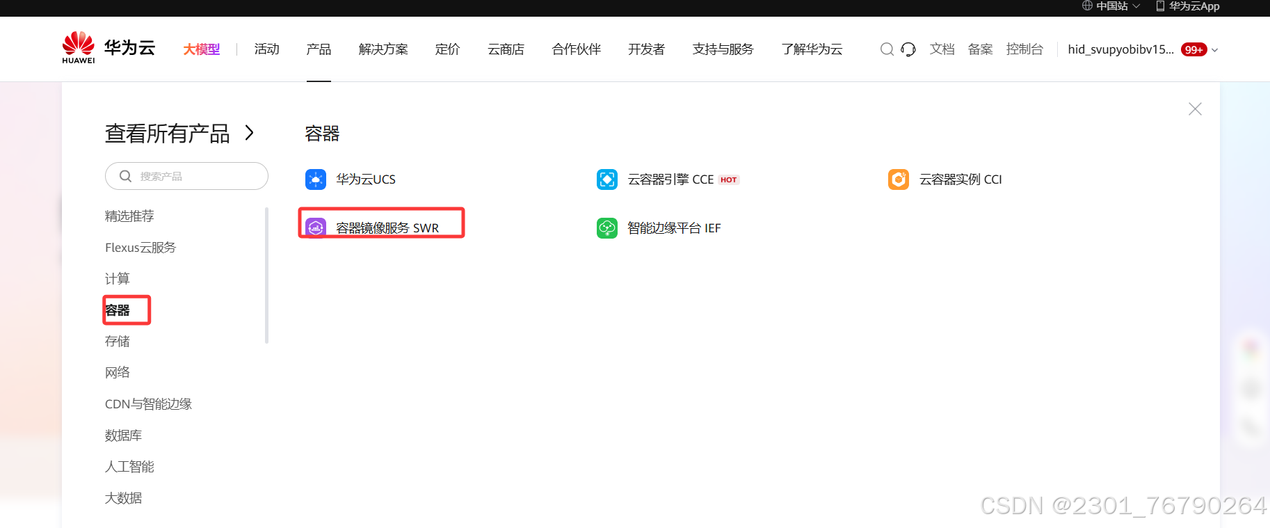
Task: Open the 产品 menu item
Action: pyautogui.click(x=319, y=49)
